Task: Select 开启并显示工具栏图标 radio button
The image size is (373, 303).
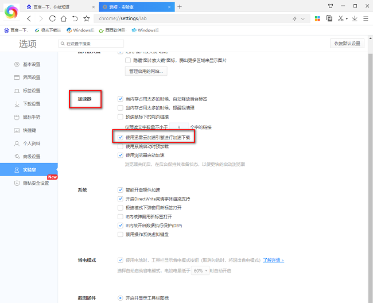Action: (x=121, y=298)
